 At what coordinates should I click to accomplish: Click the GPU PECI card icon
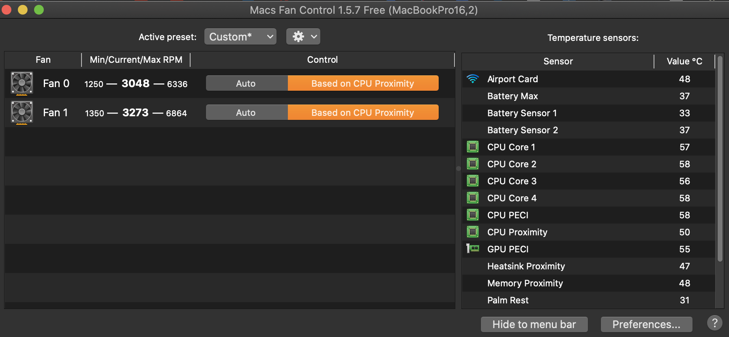[473, 249]
